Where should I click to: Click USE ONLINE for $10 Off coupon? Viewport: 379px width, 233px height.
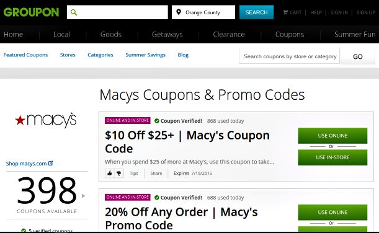click(x=332, y=136)
